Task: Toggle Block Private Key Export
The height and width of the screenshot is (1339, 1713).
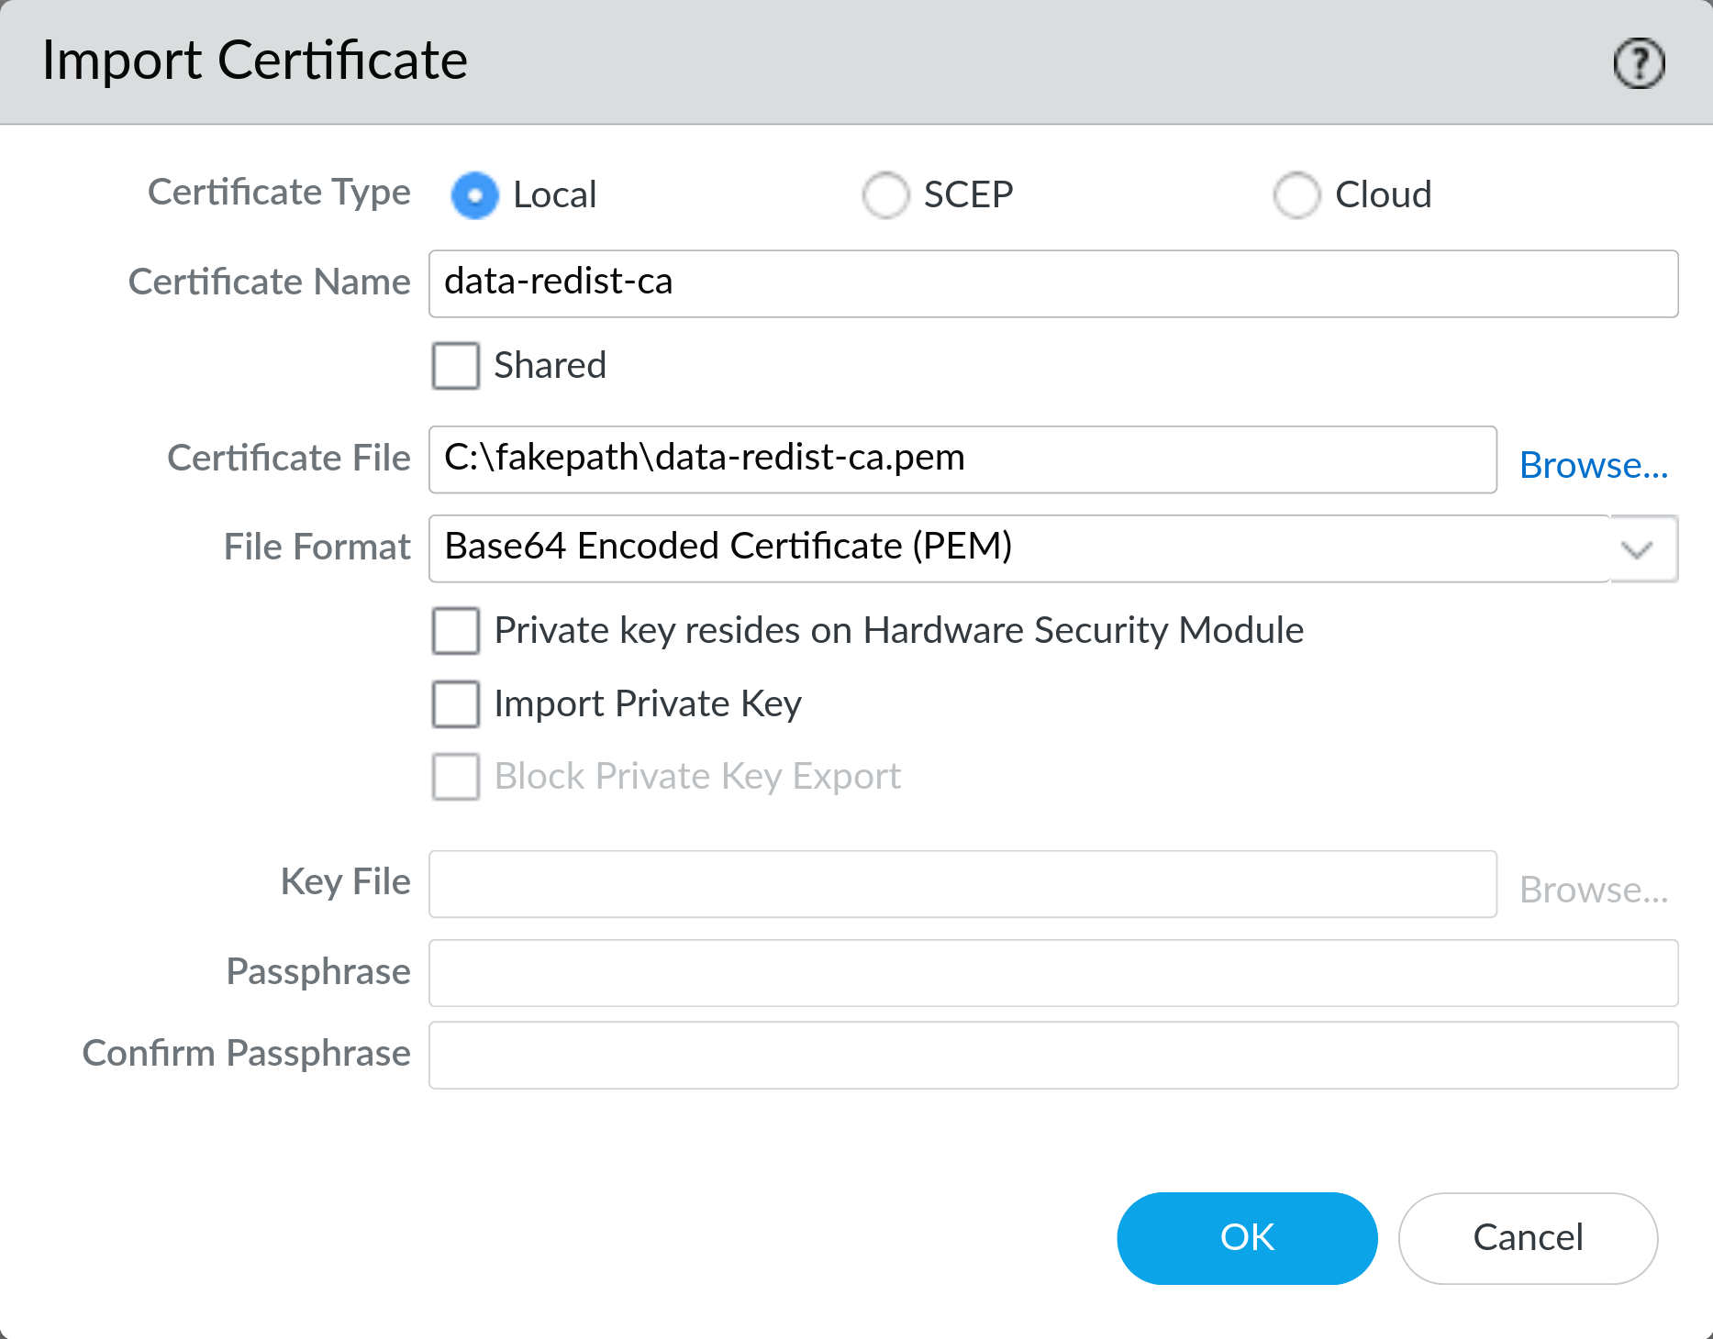Action: point(455,777)
